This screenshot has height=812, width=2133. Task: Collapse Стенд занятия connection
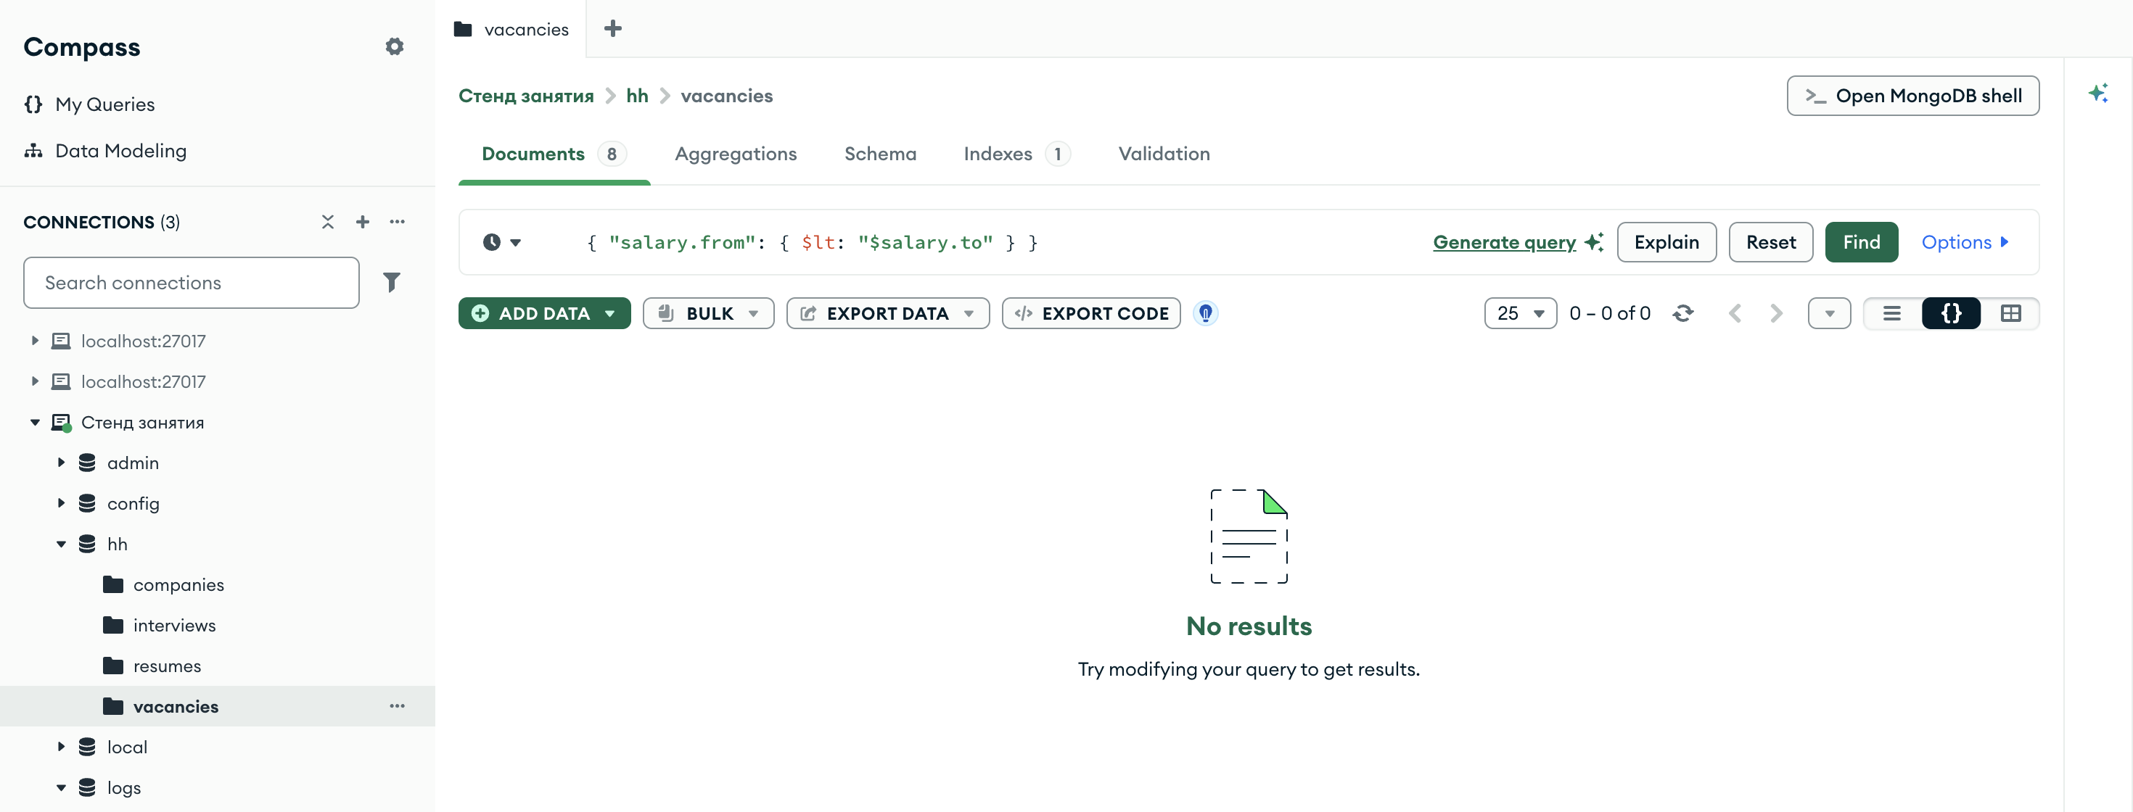35,422
